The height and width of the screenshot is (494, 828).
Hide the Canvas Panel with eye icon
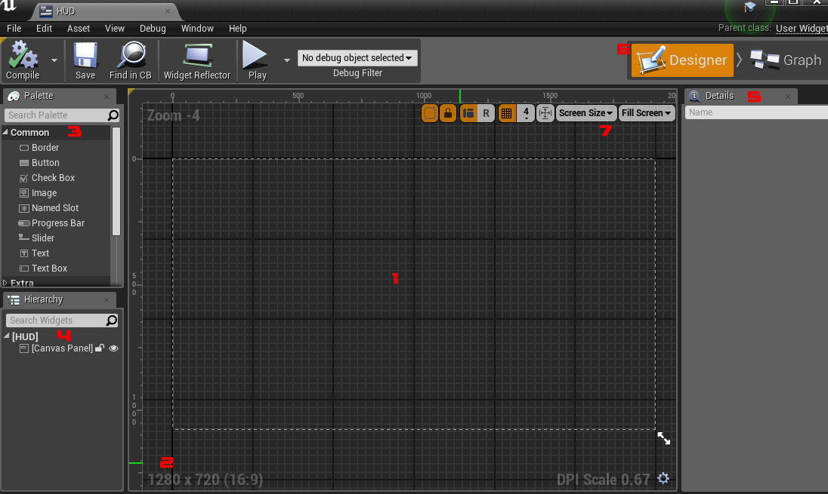[113, 348]
